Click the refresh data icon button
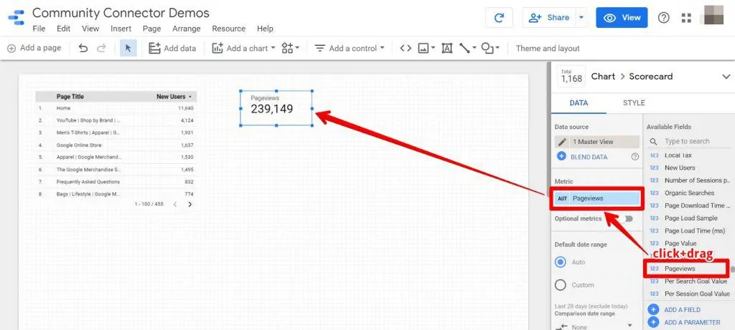 pos(500,18)
